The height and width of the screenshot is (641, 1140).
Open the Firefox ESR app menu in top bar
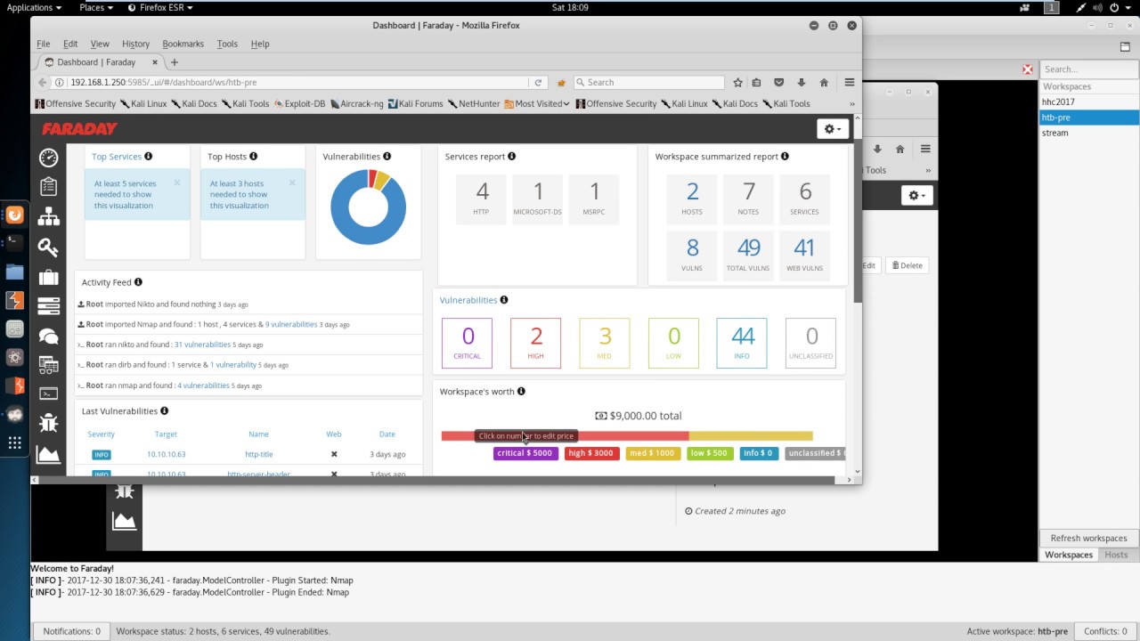point(160,7)
